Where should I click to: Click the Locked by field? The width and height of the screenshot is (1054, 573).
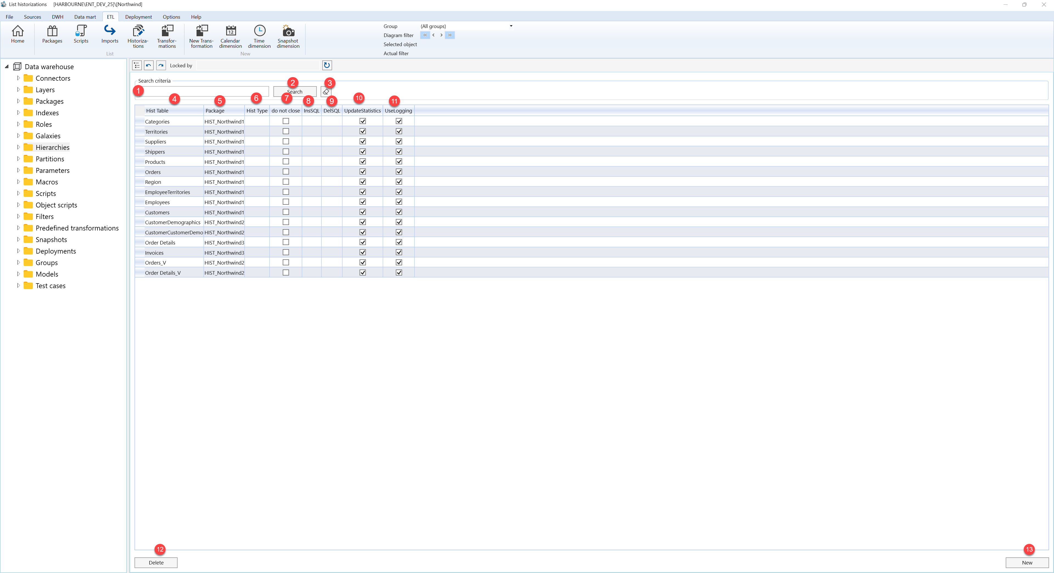tap(258, 65)
